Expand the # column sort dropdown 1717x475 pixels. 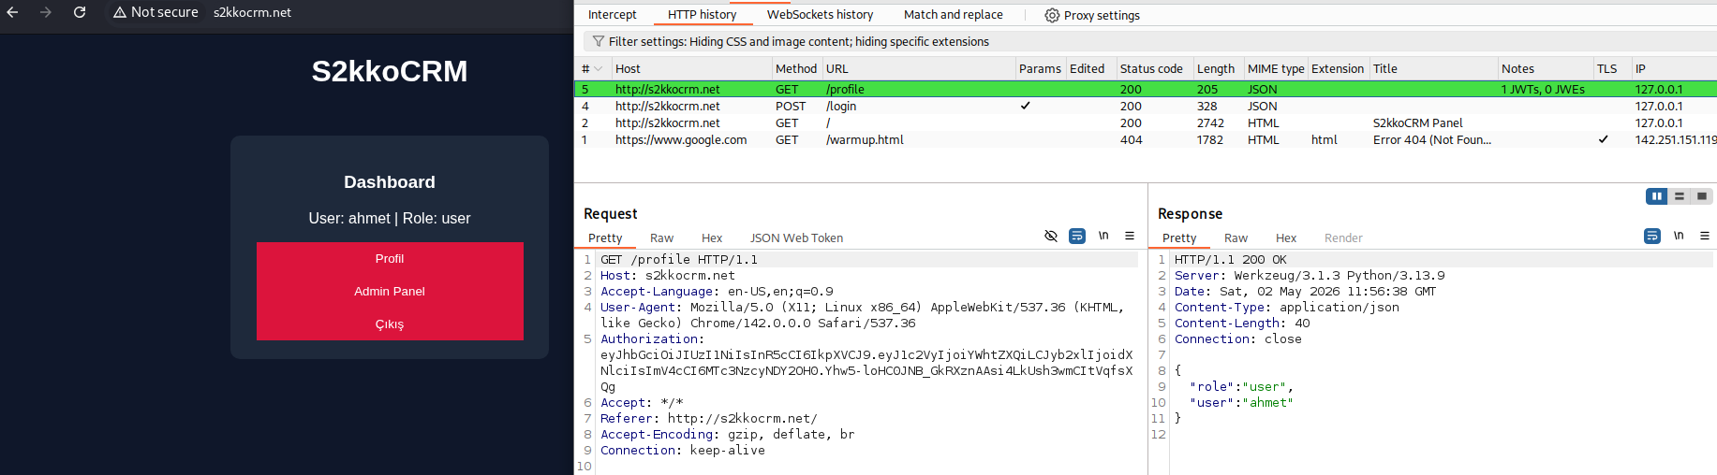pos(599,68)
